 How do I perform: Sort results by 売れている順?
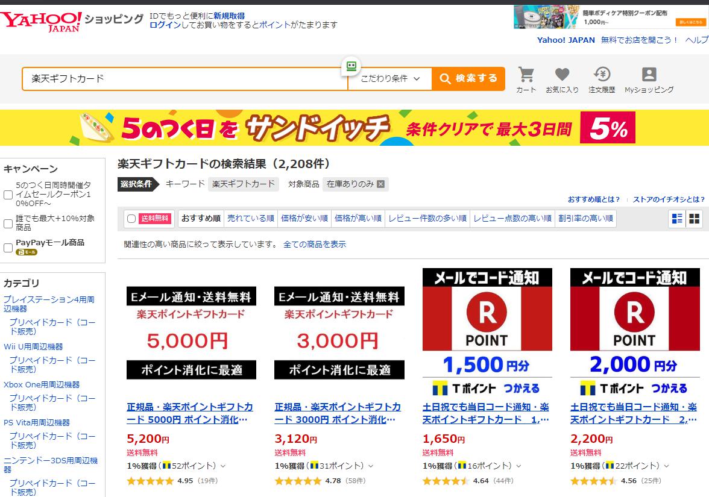(250, 218)
